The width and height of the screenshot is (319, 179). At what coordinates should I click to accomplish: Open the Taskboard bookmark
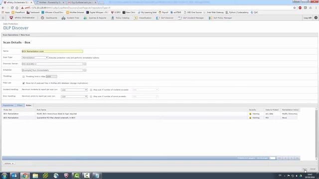pos(33,12)
